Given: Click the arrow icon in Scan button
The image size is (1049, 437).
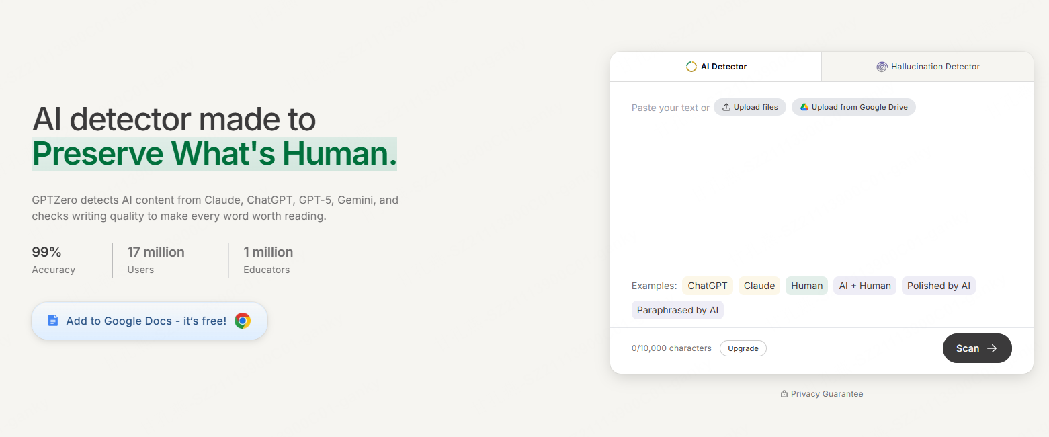Looking at the screenshot, I should [x=992, y=348].
